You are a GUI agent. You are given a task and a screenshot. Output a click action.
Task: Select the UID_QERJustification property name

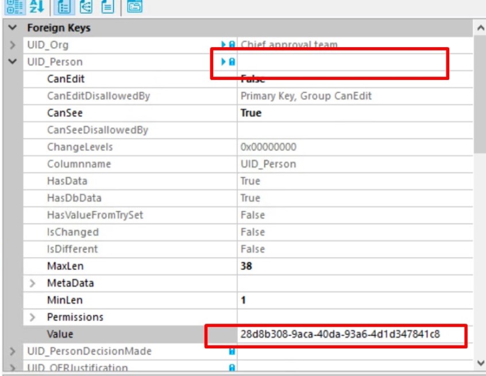point(78,368)
